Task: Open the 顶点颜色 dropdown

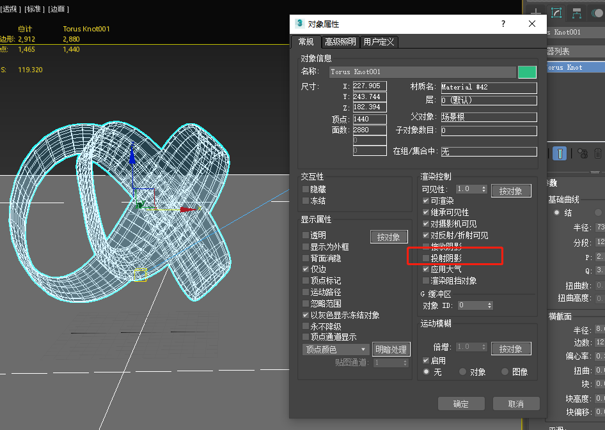Action: click(x=335, y=349)
